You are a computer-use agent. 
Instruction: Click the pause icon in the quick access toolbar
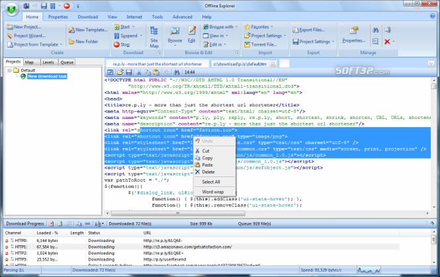pos(52,6)
